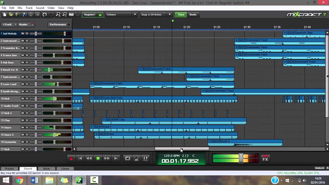Screen dimensions: 329x185
Task: Open the +Track add track menu
Action: [x=9, y=24]
